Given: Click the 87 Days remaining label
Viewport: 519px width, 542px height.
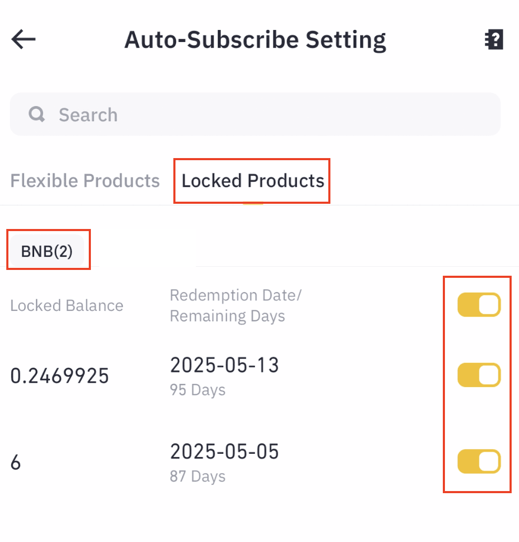Looking at the screenshot, I should [198, 477].
